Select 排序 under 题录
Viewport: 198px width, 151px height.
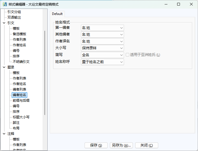click(16, 111)
